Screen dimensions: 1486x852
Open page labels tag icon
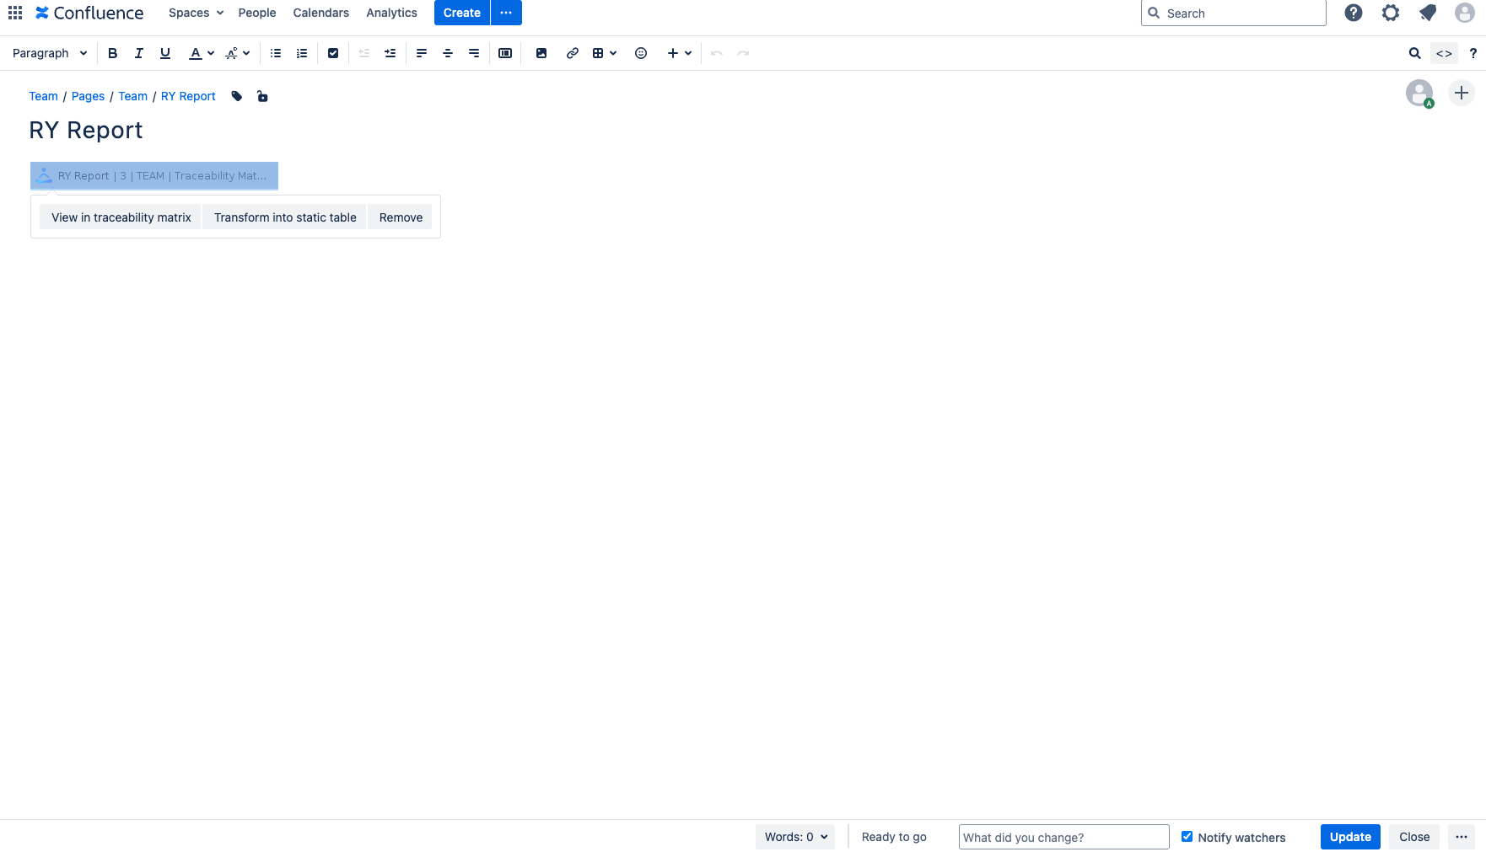click(237, 96)
